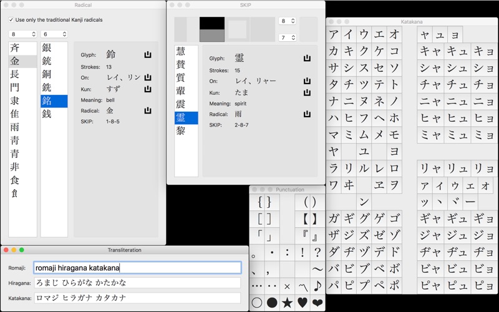Click the ポ key in Katakana window
The height and width of the screenshot is (312, 499).
pos(394,285)
